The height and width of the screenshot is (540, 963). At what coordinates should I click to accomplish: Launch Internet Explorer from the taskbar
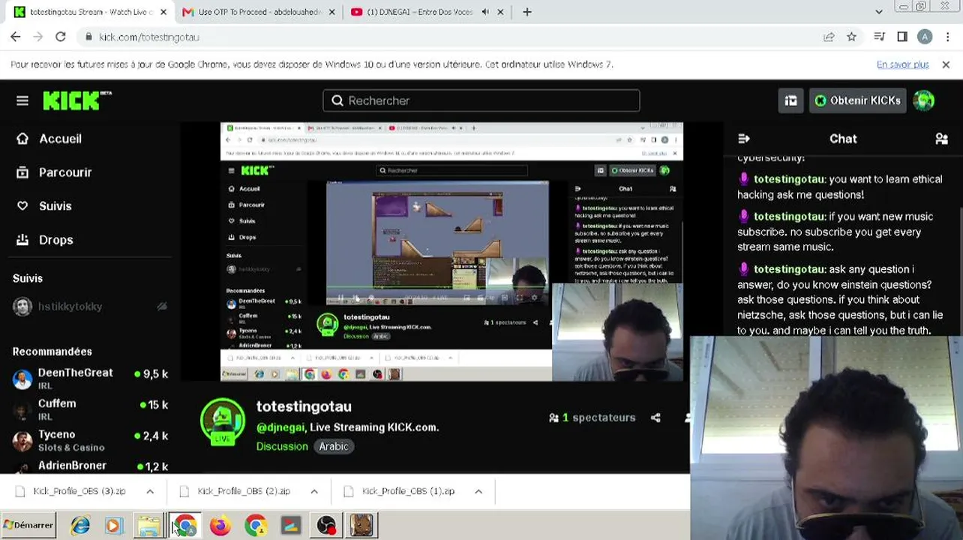click(x=79, y=526)
